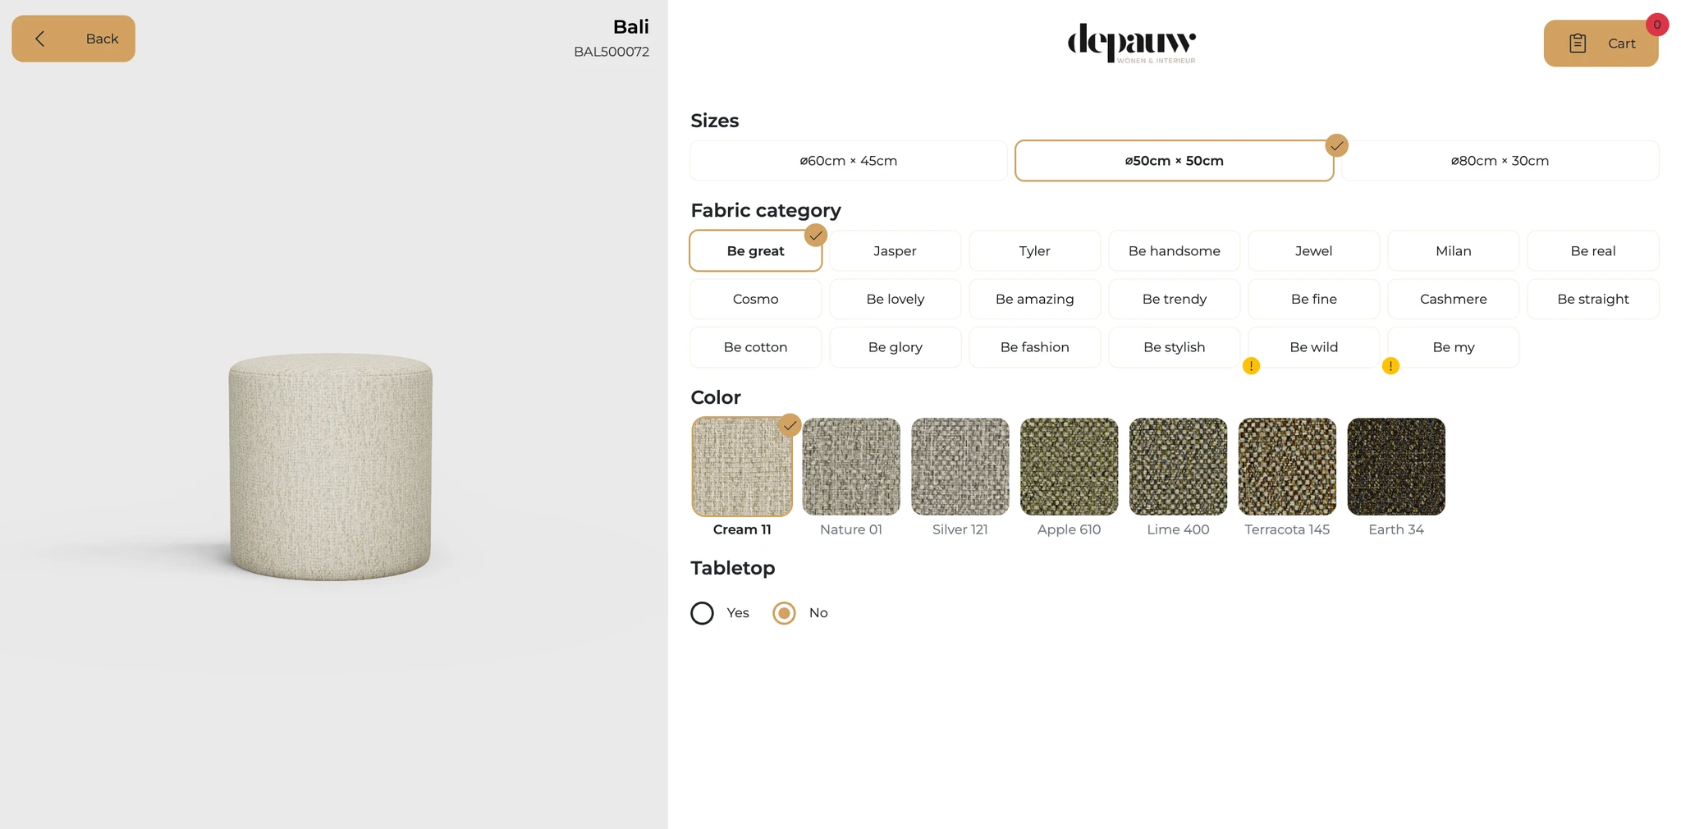Click the warning icon beside Be wild

(1251, 366)
